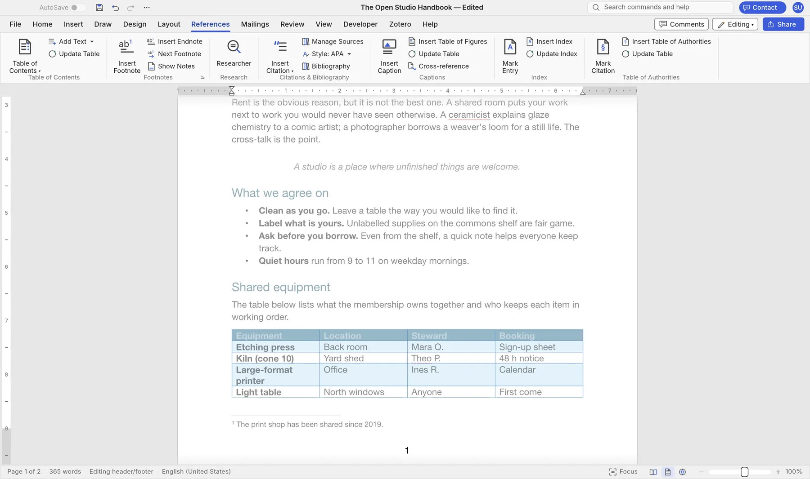Image resolution: width=810 pixels, height=479 pixels.
Task: Toggle Focus mode in status bar
Action: 623,472
